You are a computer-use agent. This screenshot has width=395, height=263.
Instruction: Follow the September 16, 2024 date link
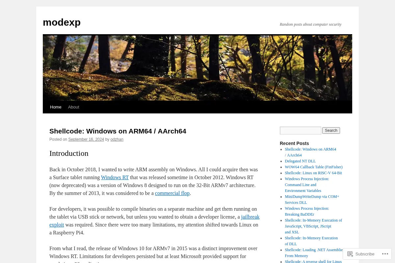(86, 139)
